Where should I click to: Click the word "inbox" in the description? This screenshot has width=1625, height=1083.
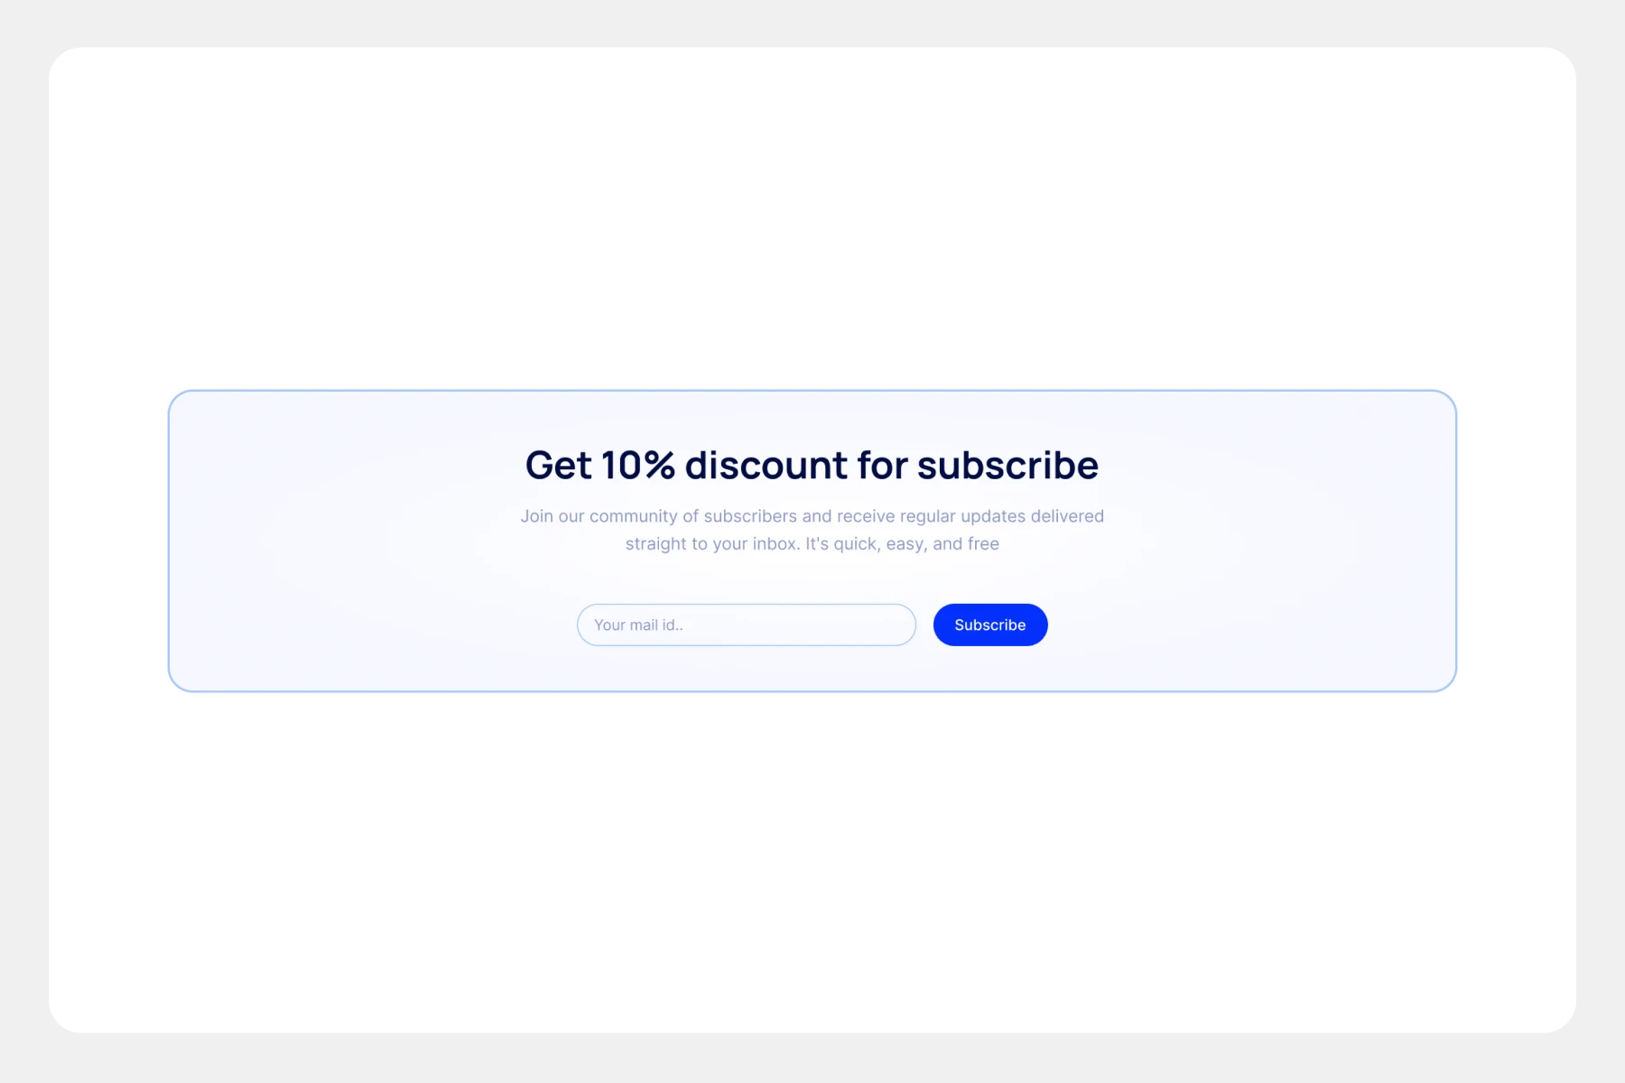coord(775,544)
